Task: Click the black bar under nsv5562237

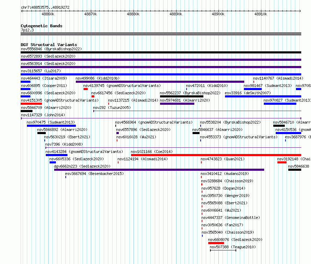Action: pyautogui.click(x=182, y=96)
